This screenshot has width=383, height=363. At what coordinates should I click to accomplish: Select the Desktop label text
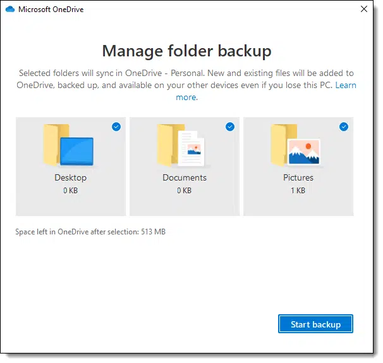[71, 178]
